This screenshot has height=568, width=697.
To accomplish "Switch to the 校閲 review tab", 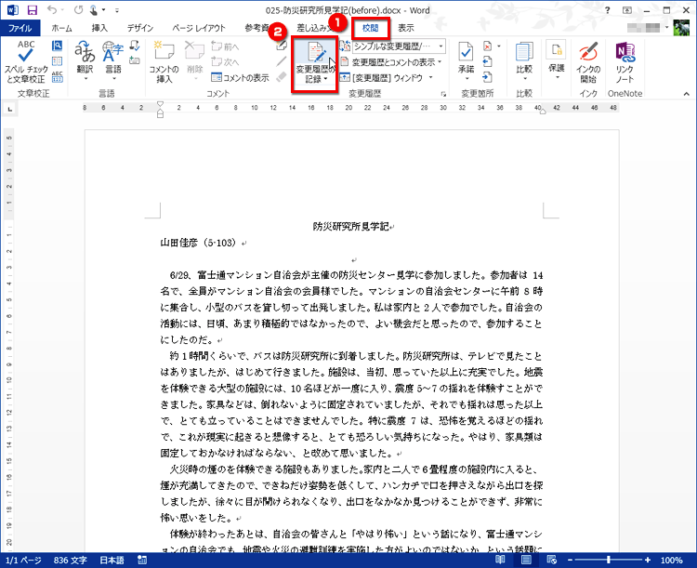I will 370,28.
